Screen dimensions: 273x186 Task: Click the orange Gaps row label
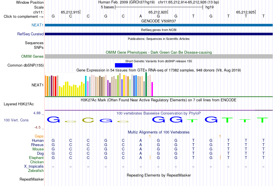tap(39, 136)
